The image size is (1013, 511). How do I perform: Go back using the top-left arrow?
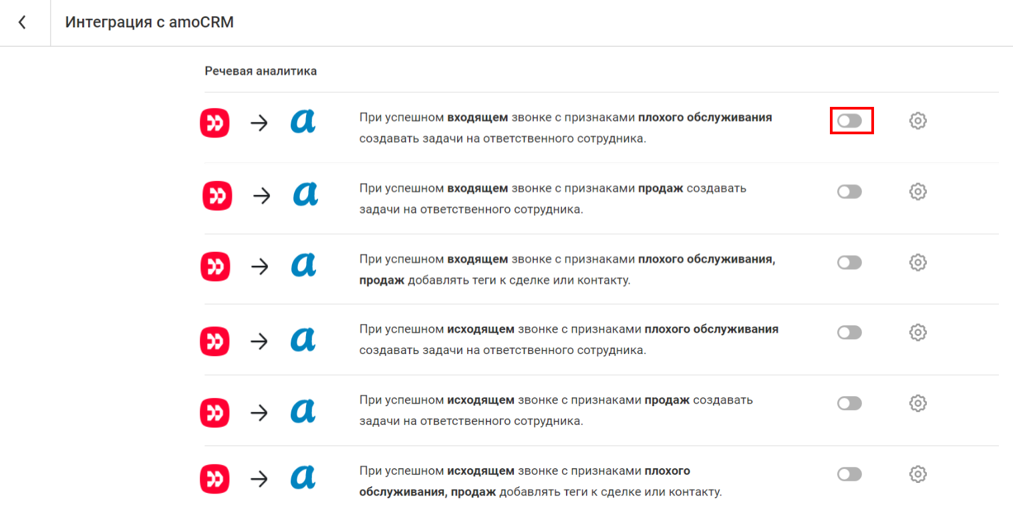coord(23,23)
